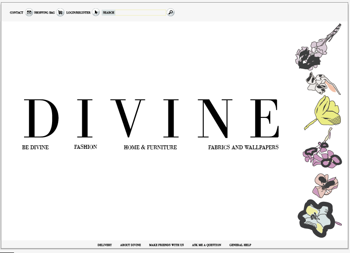Open the Be Divine menu
The width and height of the screenshot is (350, 253).
point(35,148)
